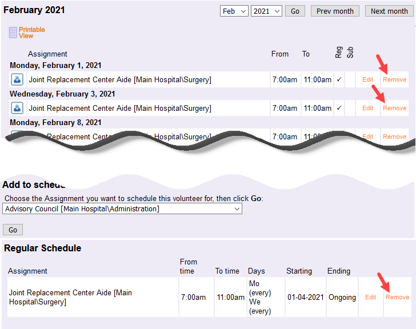Click the Printable View icon
This screenshot has width=416, height=329.
tap(13, 33)
